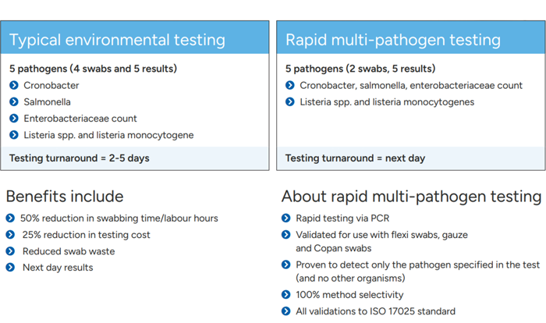Click the Benefits include heading
This screenshot has width=546, height=323.
(65, 197)
